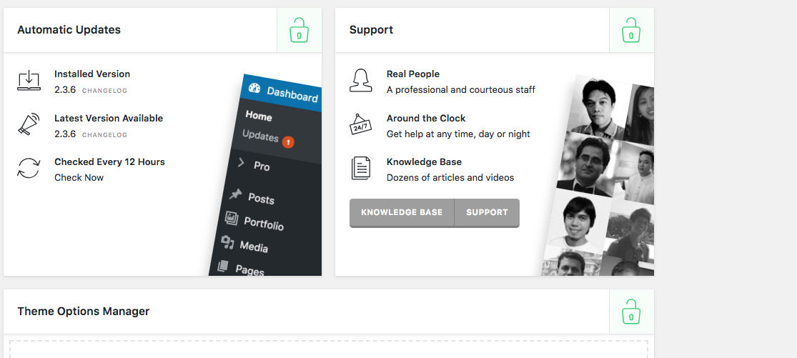Open the Latest Version Available changelog link
797x358 pixels.
[x=104, y=134]
